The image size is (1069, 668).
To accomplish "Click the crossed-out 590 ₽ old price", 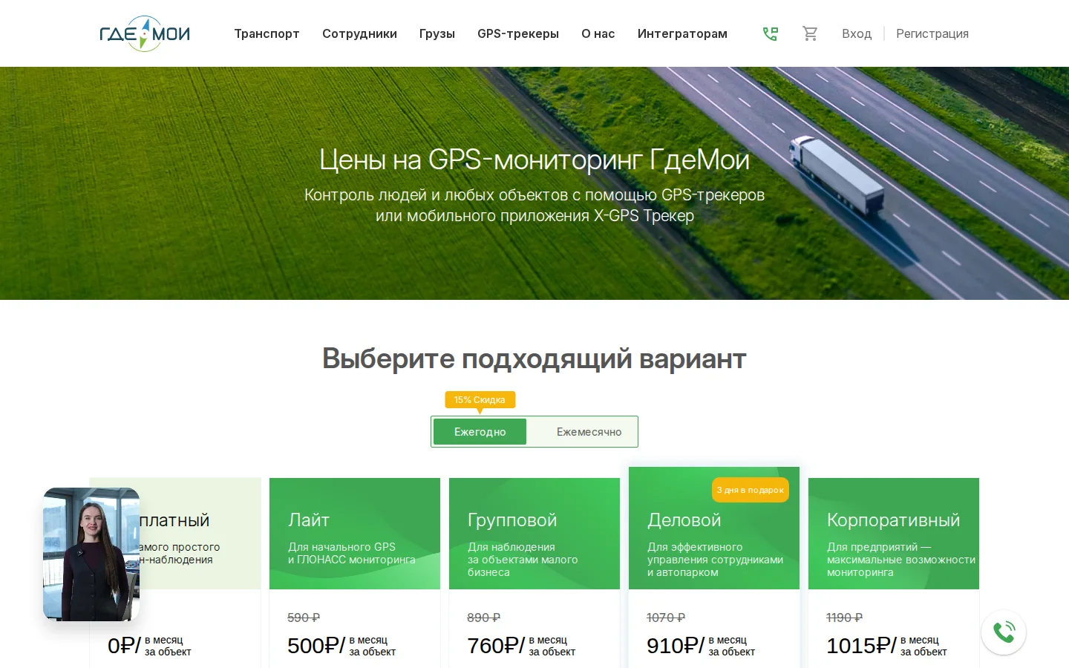I will [304, 618].
